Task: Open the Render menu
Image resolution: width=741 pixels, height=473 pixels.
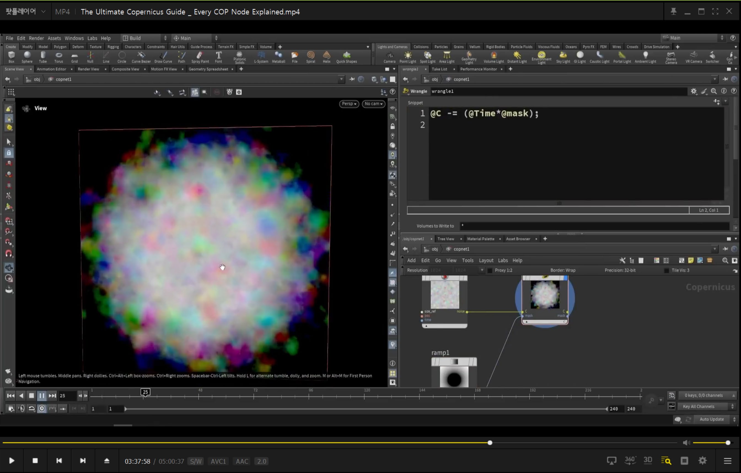Action: click(x=36, y=38)
